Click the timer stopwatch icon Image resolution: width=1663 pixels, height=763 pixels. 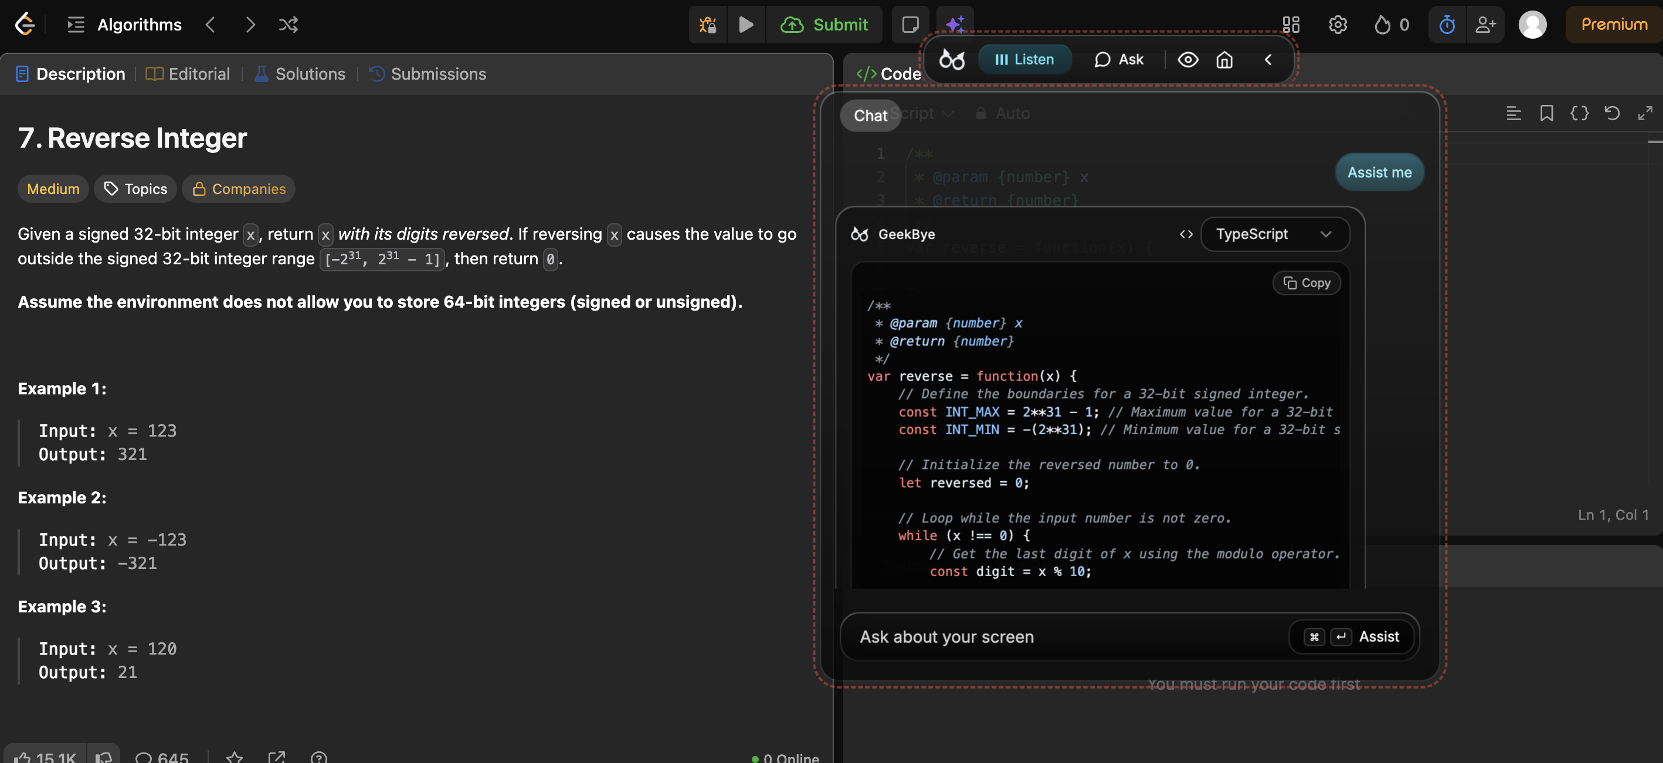click(x=1447, y=25)
